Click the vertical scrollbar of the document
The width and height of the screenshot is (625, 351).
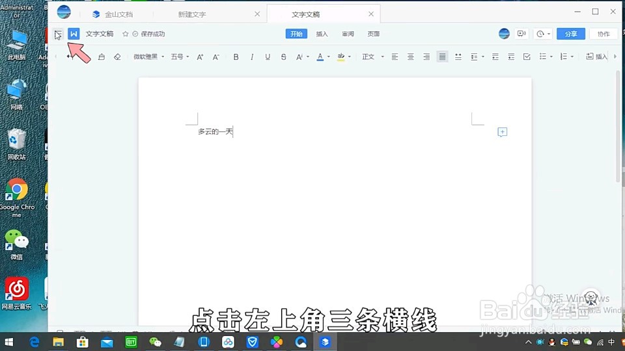618,127
